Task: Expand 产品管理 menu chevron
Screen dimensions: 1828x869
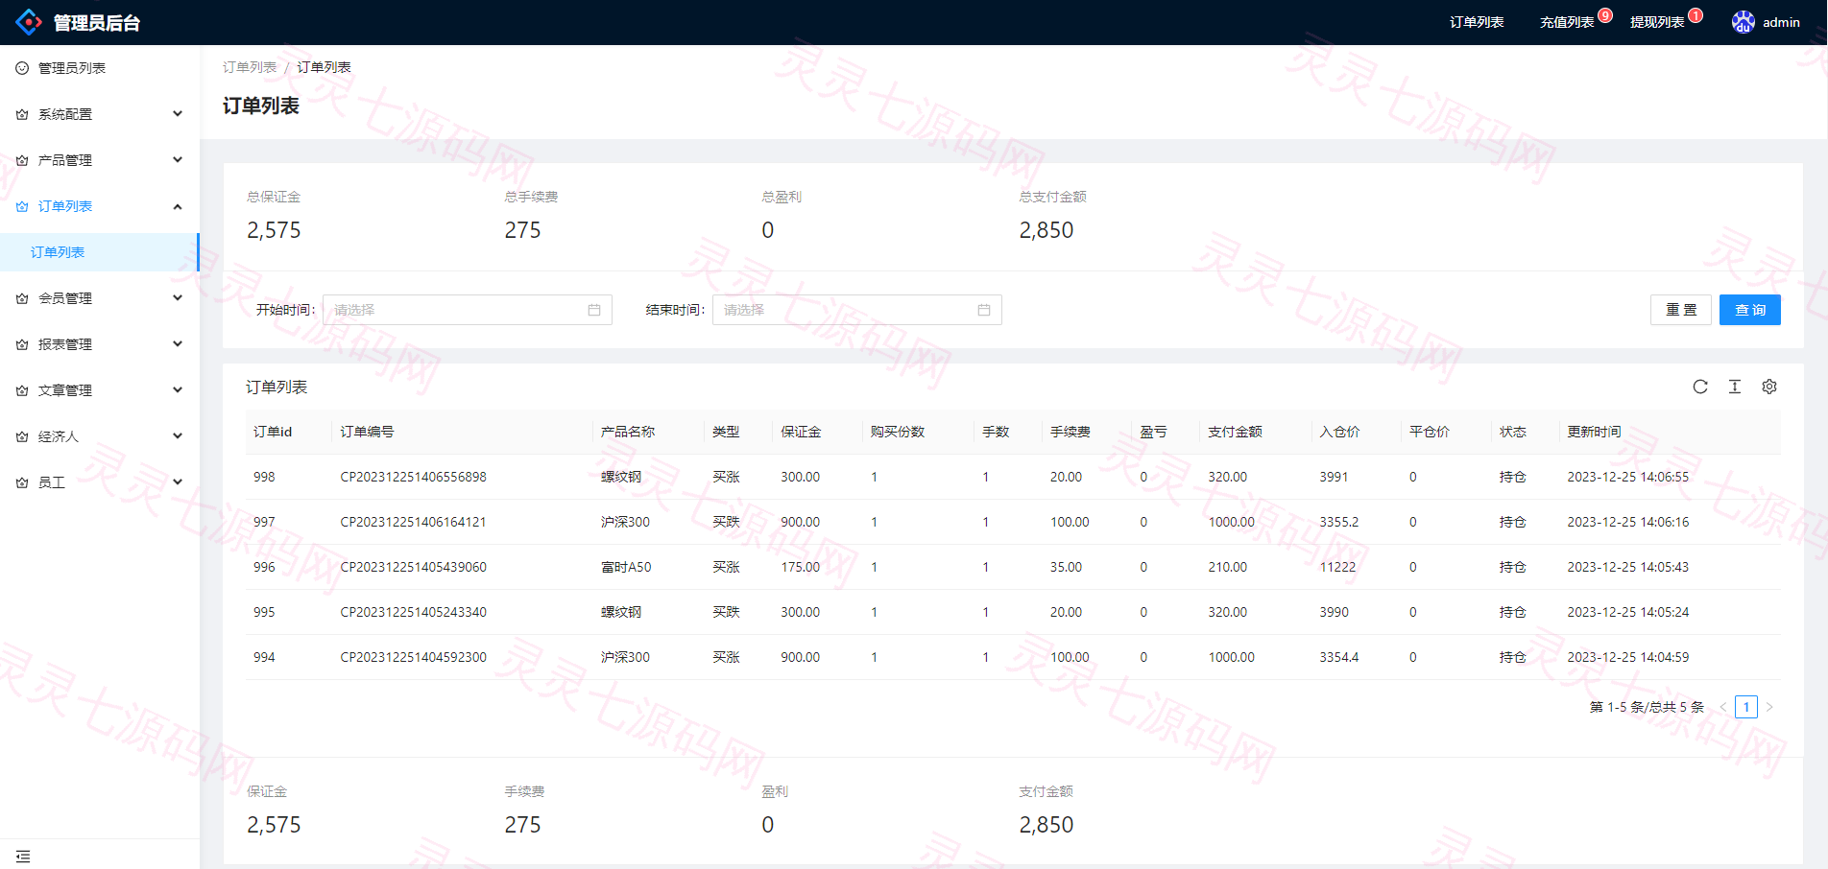Action: [178, 160]
